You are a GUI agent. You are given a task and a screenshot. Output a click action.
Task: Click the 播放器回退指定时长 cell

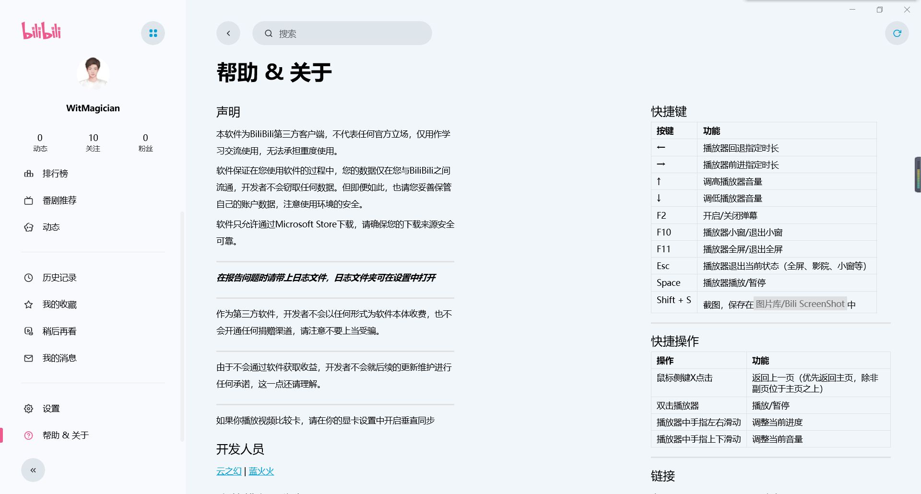click(x=787, y=148)
